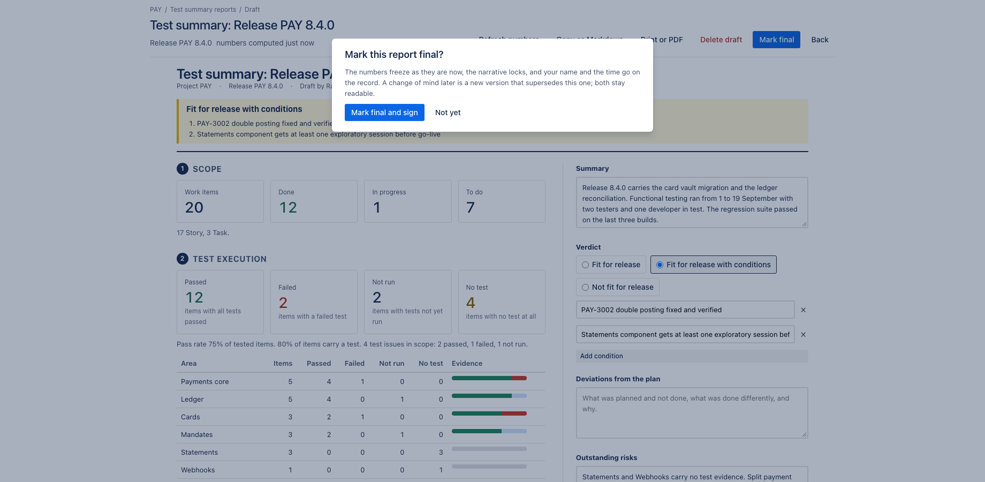The height and width of the screenshot is (482, 985).
Task: Edit the PAY-3002 condition text field
Action: click(x=685, y=310)
